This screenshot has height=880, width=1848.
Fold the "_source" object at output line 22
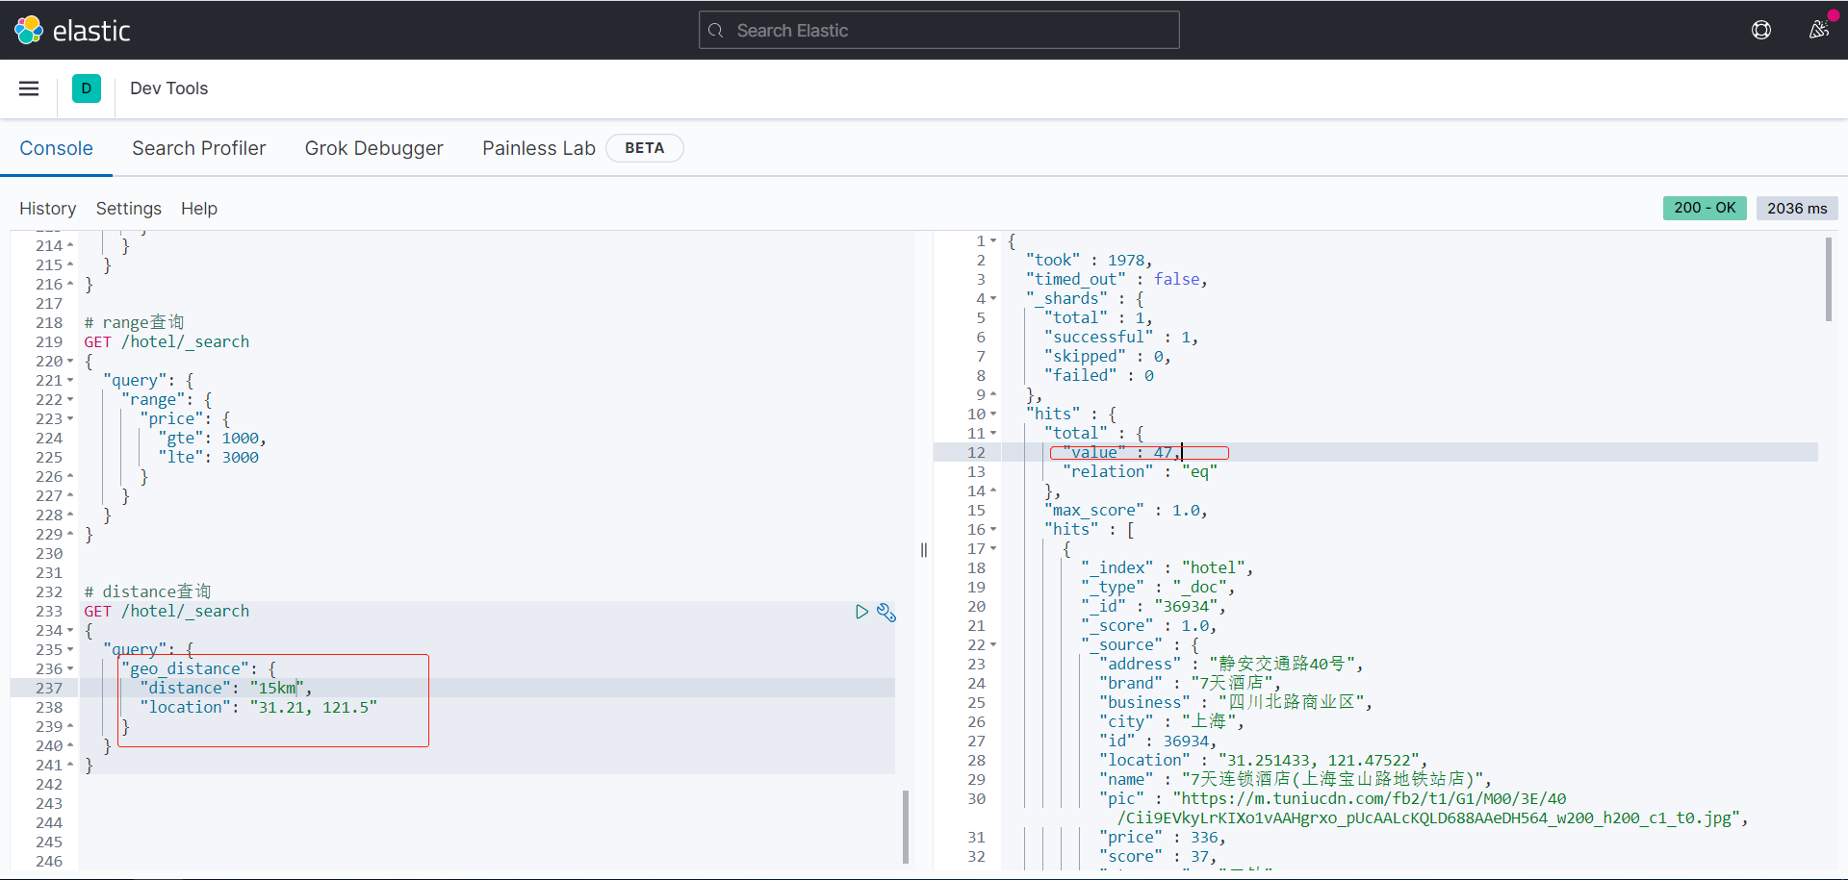[993, 645]
